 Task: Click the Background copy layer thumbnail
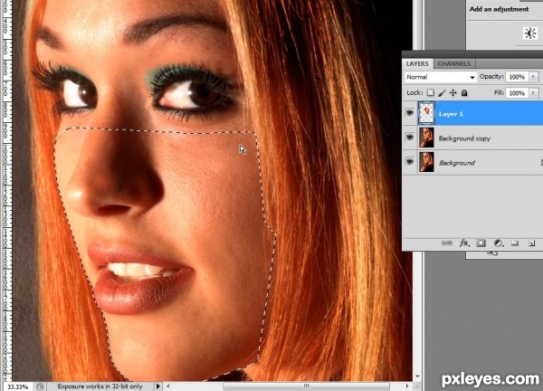[x=426, y=138]
